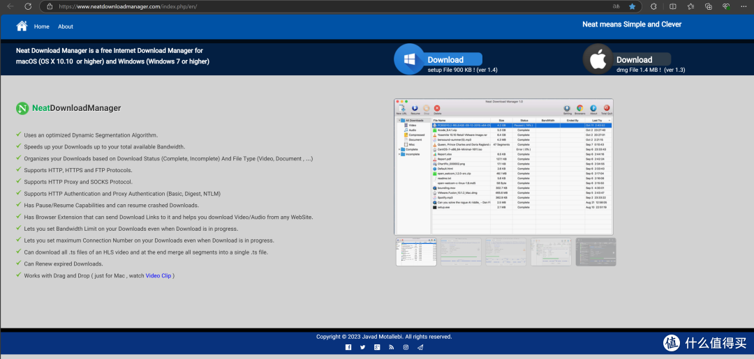The height and width of the screenshot is (359, 754).
Task: Open the Video Clip link
Action: [158, 275]
